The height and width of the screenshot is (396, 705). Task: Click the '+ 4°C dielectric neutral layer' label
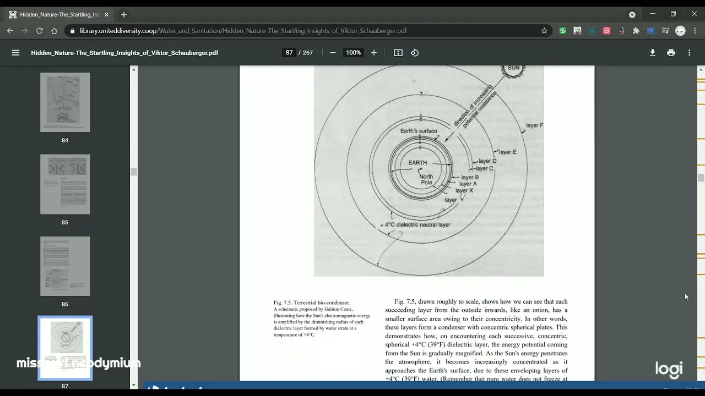(x=415, y=224)
